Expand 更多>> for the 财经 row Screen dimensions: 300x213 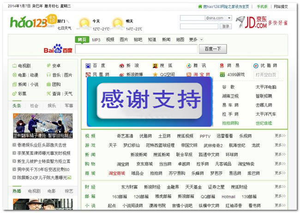pos(280,187)
